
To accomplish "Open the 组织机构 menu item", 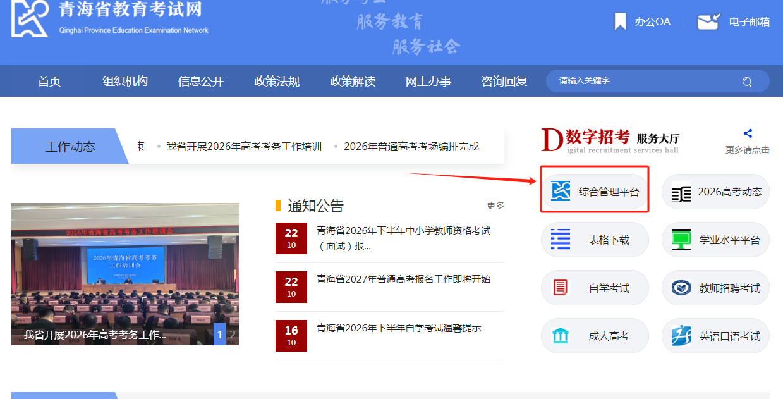I will (125, 81).
